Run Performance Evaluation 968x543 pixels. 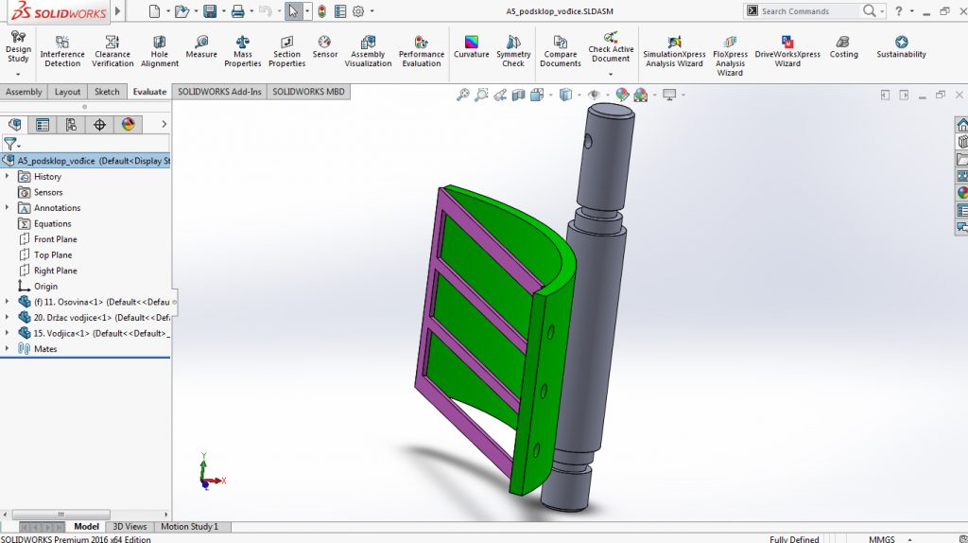tap(421, 51)
